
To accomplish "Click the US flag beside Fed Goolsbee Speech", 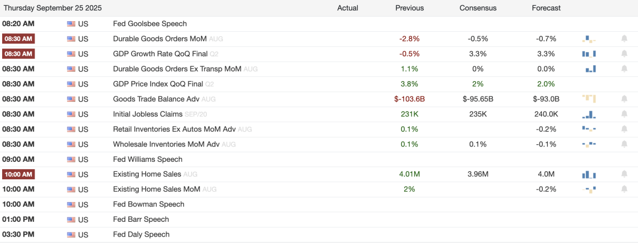I will [71, 24].
